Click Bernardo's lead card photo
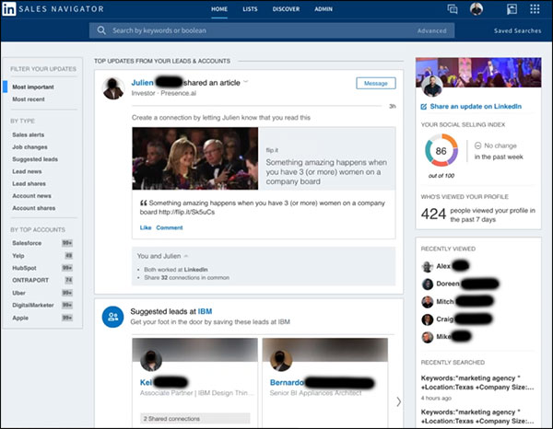The image size is (553, 429). [x=281, y=360]
